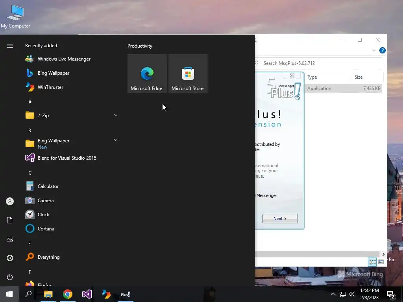Click the B letter group header
403x302 pixels.
(x=30, y=130)
